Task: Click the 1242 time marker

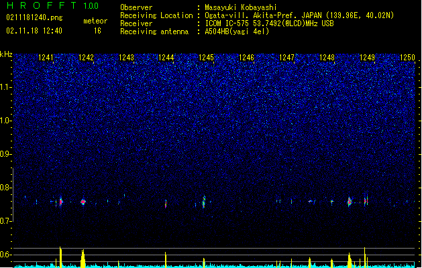Action: [86, 57]
